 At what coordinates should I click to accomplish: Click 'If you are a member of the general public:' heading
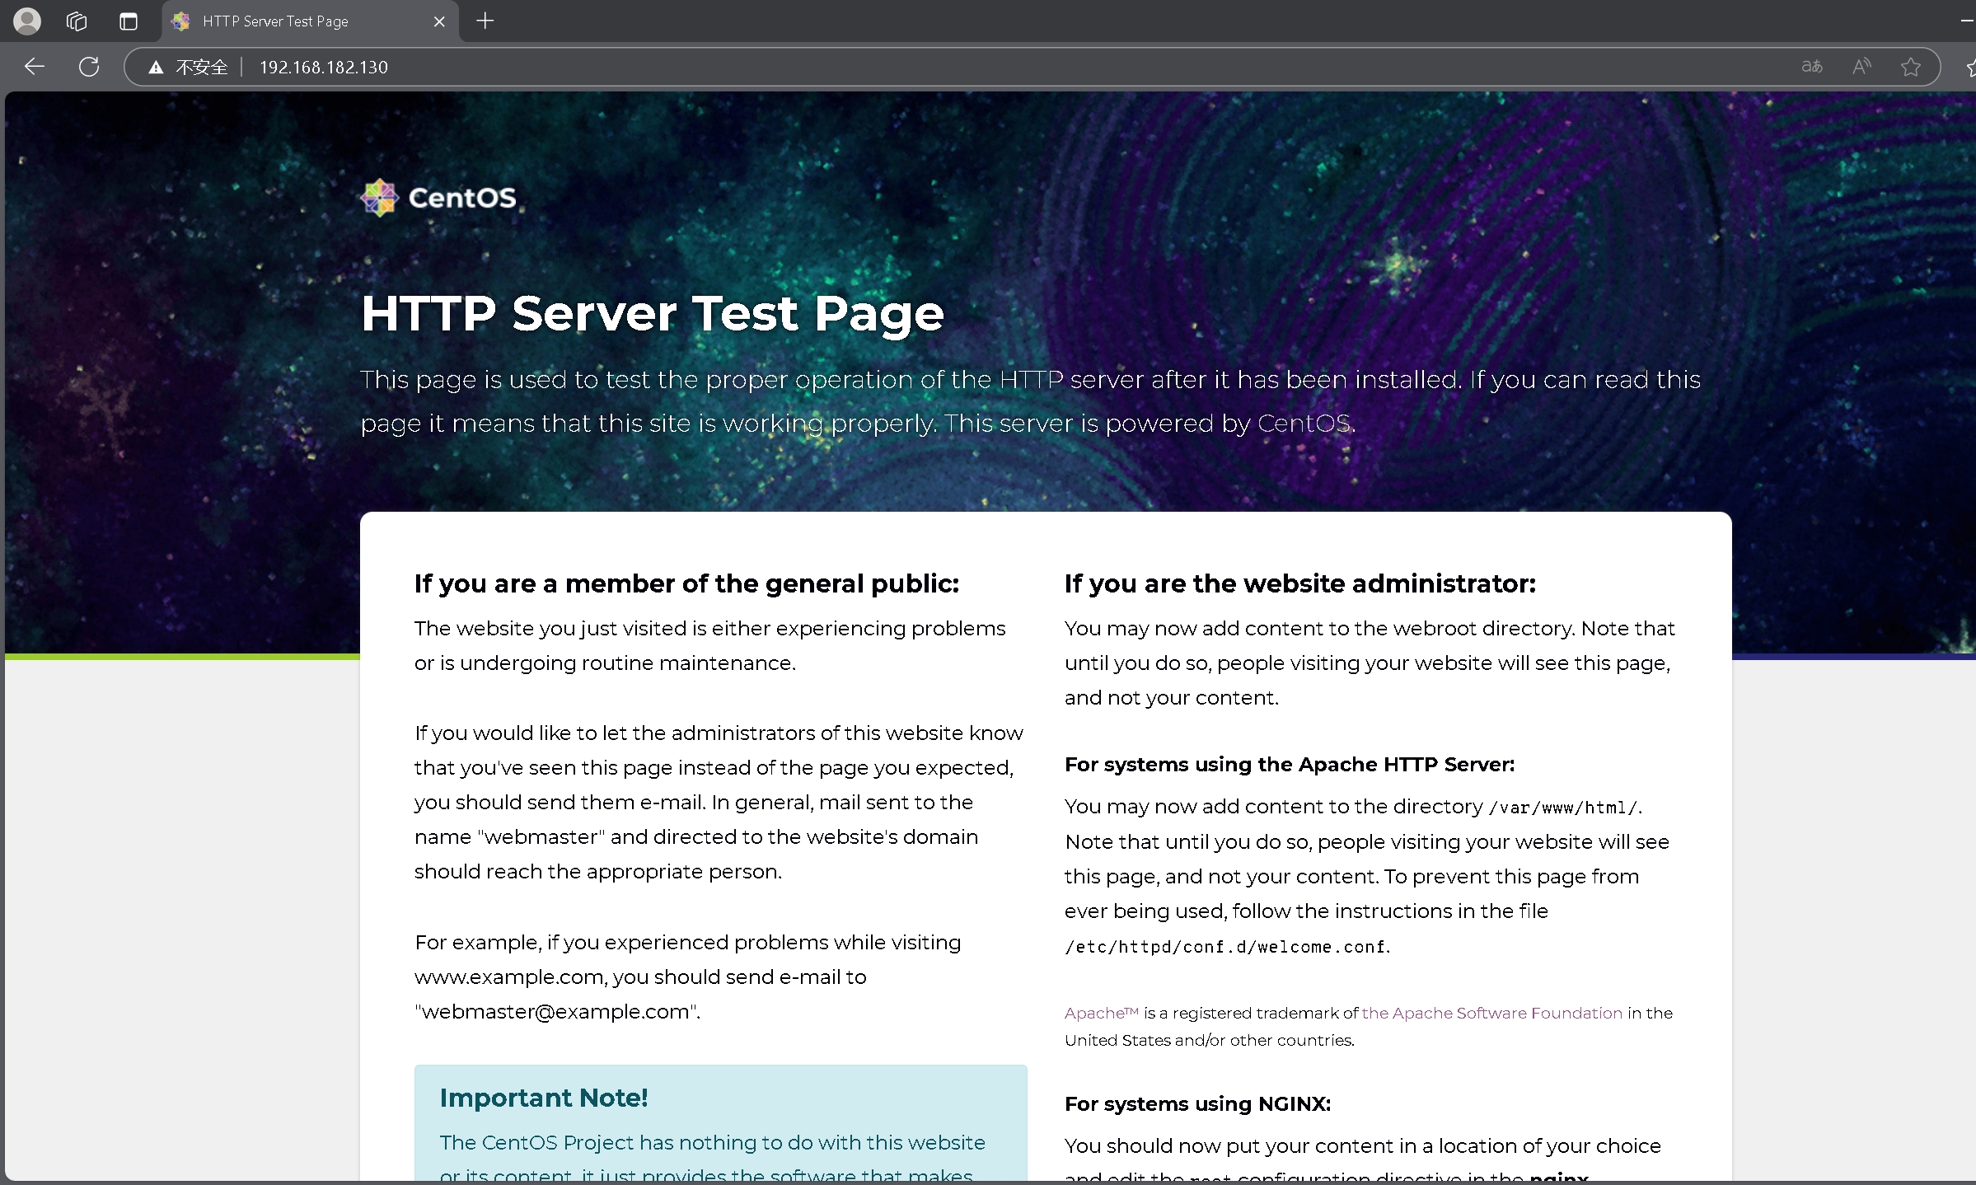pyautogui.click(x=687, y=584)
